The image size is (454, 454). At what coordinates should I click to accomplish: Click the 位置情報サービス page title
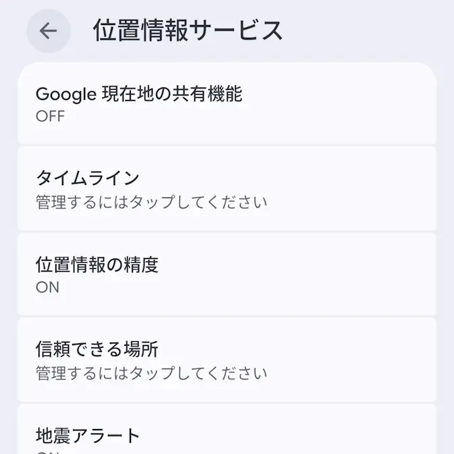[x=188, y=31]
